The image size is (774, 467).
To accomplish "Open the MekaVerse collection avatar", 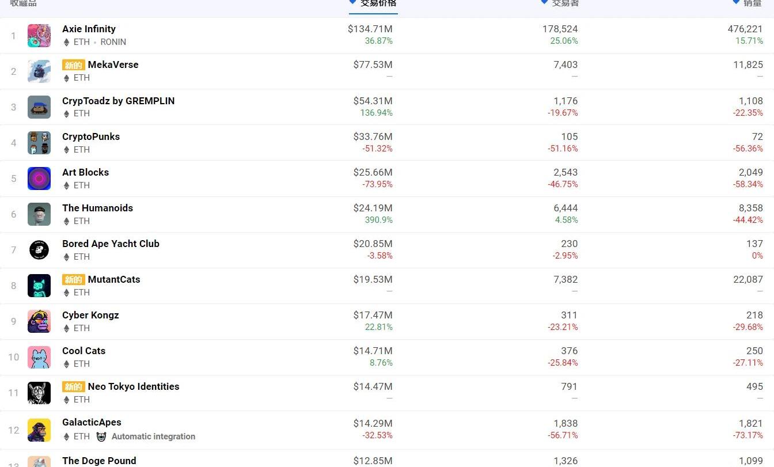I will click(39, 71).
